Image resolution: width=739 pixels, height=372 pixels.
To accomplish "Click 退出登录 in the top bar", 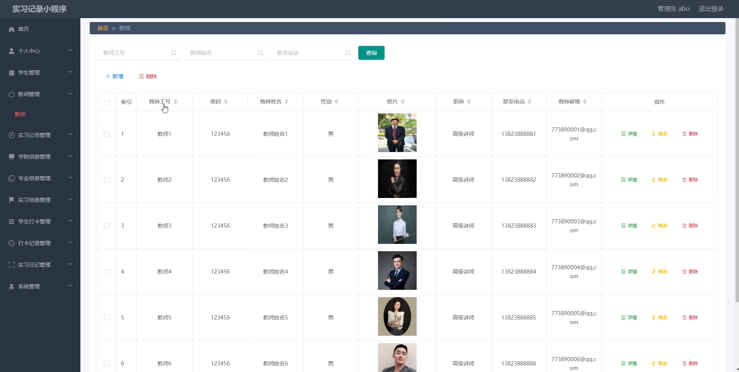I will 711,8.
